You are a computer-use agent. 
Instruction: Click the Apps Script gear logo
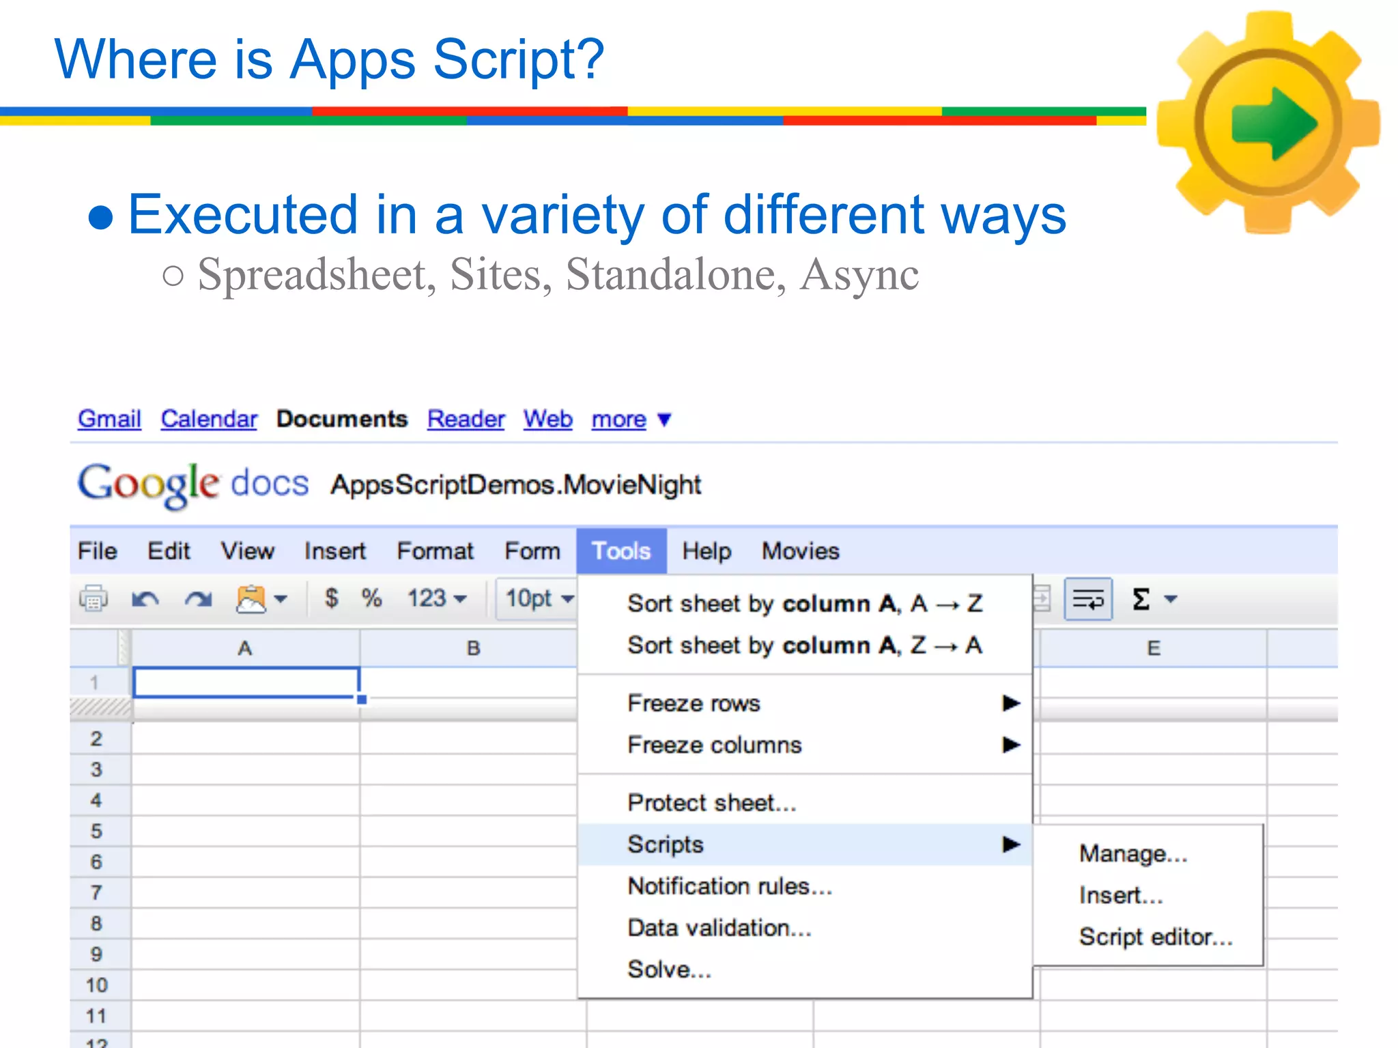(1268, 123)
